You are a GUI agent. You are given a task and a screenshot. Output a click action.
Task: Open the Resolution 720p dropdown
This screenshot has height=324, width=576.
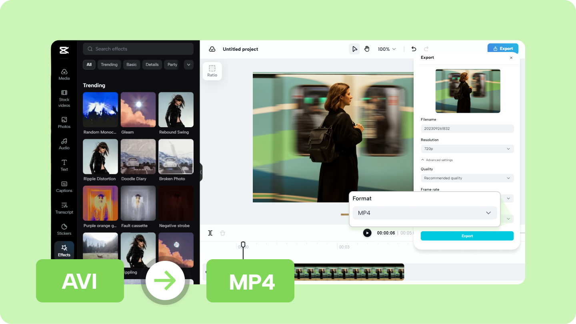coord(467,148)
